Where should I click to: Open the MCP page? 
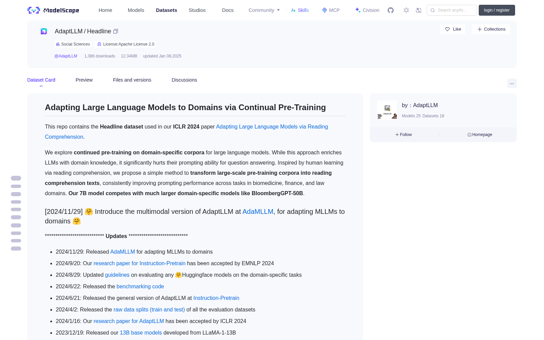click(x=331, y=10)
